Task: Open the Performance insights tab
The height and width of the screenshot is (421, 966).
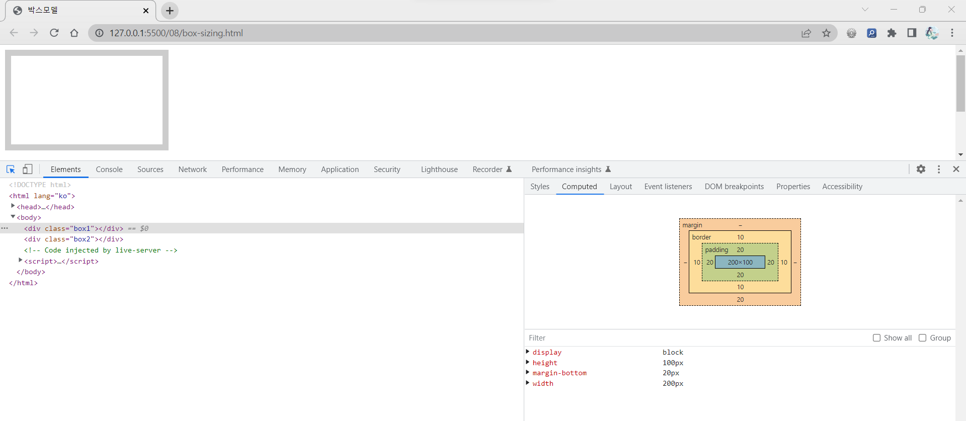Action: [571, 170]
